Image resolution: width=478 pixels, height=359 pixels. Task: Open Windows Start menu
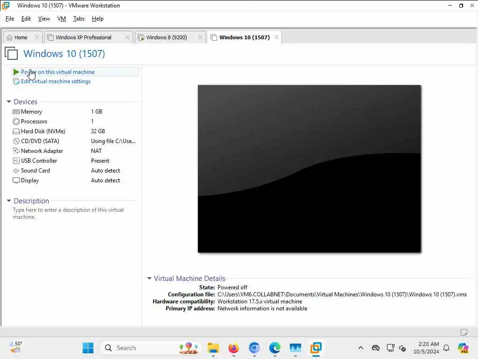88,348
